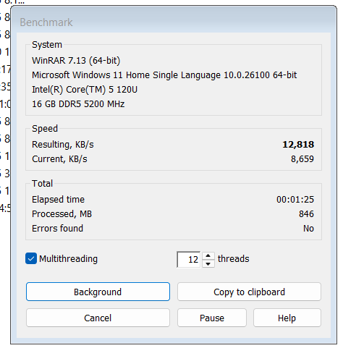This screenshot has width=343, height=356.
Task: Click the Processed, MB label
Action: [x=62, y=214]
